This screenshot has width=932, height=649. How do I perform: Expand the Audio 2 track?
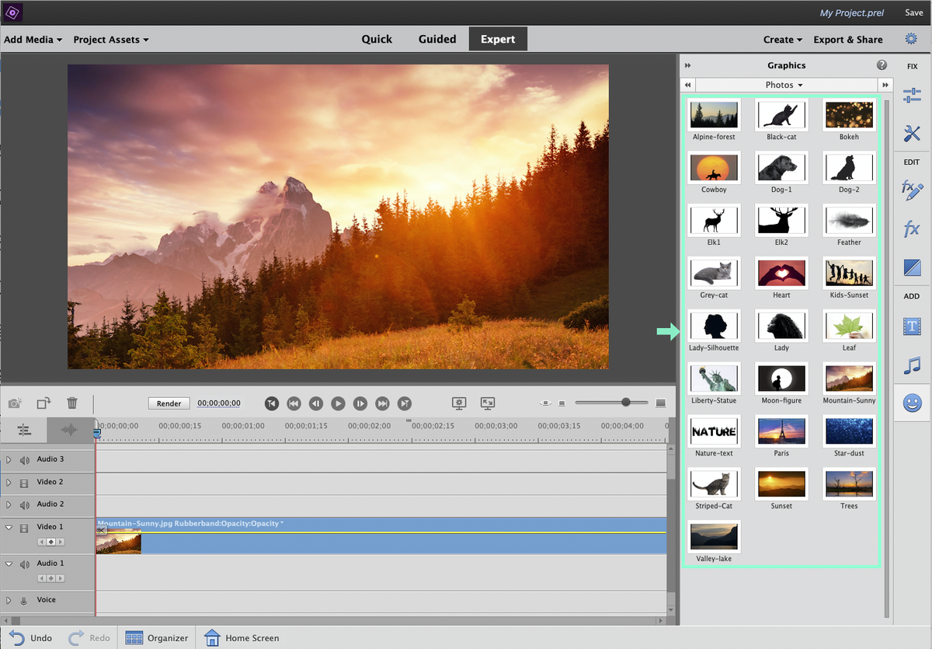point(9,505)
